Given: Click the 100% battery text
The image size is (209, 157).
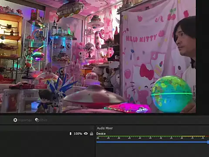Looking at the screenshot, I should pos(78,133).
